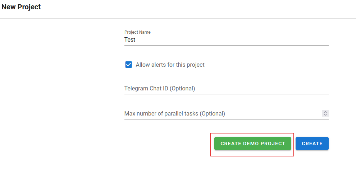
Task: Click the New Project page heading
Action: (x=21, y=7)
